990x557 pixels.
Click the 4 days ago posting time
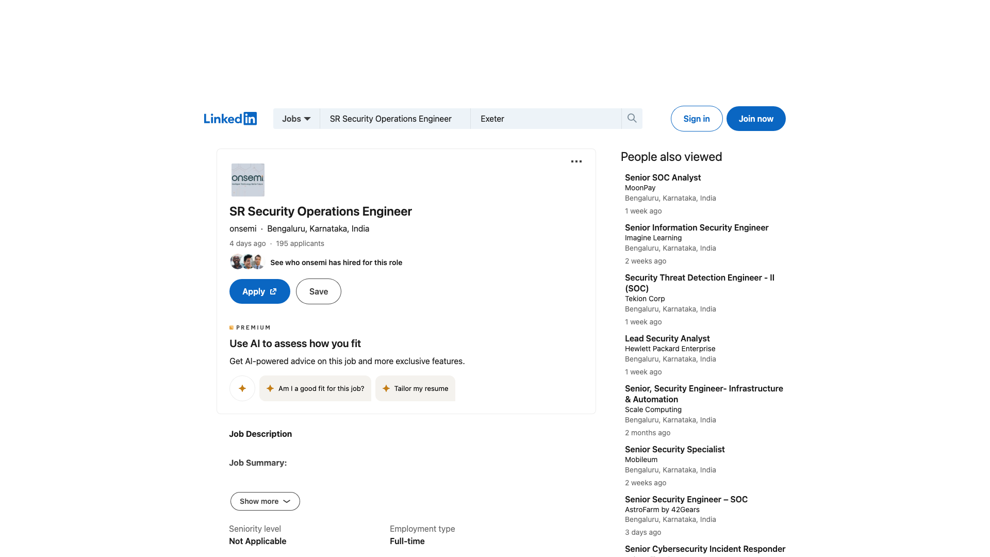tap(247, 243)
